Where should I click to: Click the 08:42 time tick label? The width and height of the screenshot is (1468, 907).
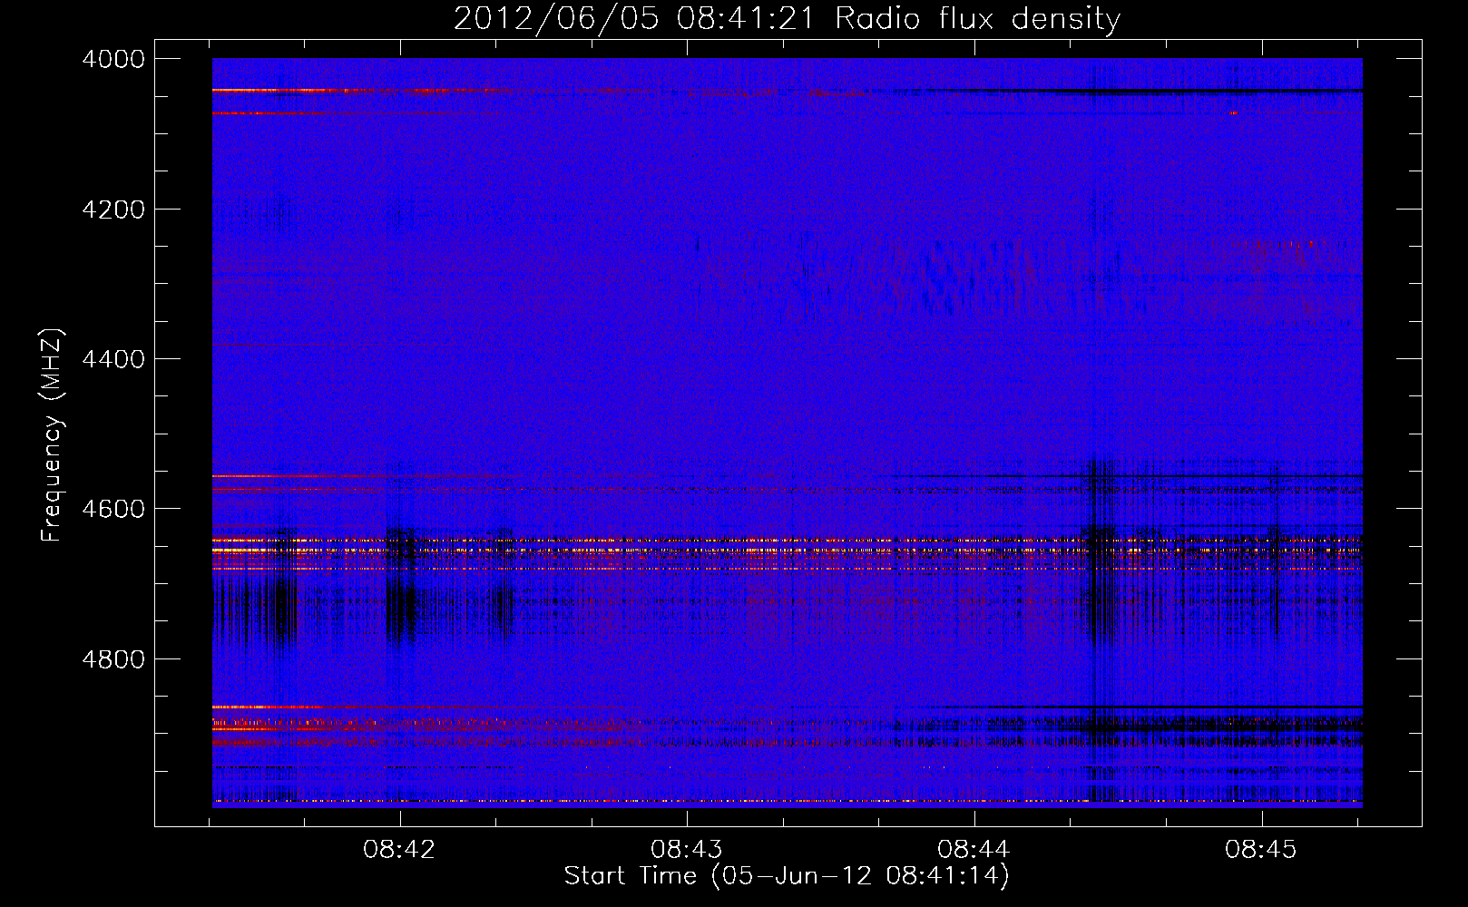[x=399, y=850]
